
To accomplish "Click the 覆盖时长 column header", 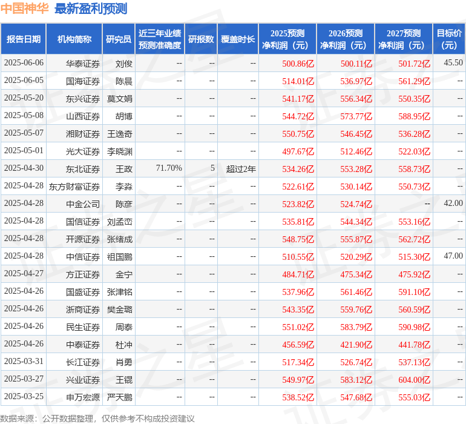I will coord(238,39).
